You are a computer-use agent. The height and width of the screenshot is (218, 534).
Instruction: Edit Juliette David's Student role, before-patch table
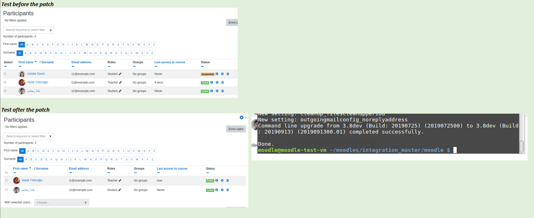(x=120, y=74)
